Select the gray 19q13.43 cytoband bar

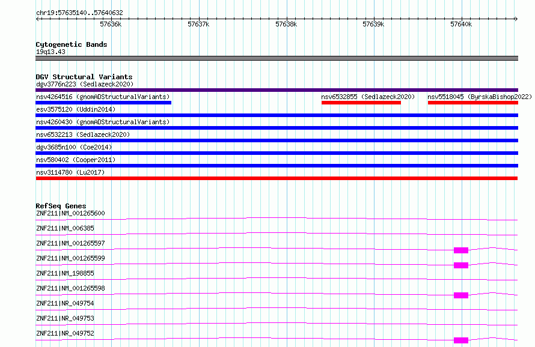(x=277, y=58)
